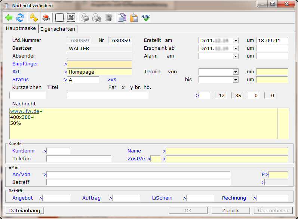Click the red bug icon
Viewport: 298px width, 219px height.
tap(46, 18)
